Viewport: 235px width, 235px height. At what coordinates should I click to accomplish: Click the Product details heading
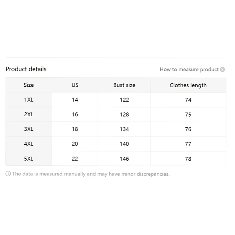tap(26, 69)
